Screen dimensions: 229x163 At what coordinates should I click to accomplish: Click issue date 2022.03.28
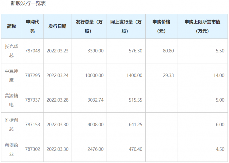click(x=58, y=100)
